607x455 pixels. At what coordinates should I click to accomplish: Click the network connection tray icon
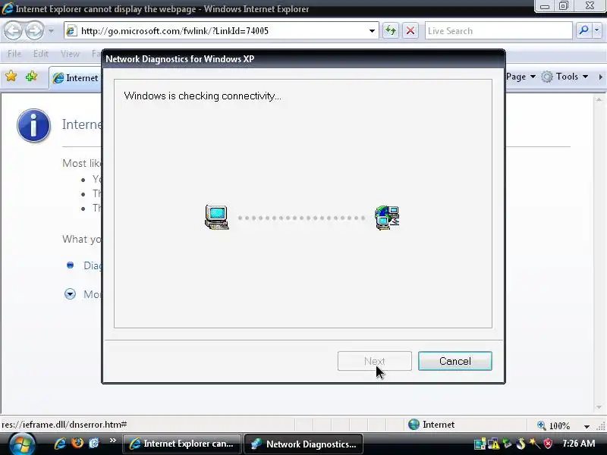pos(480,444)
